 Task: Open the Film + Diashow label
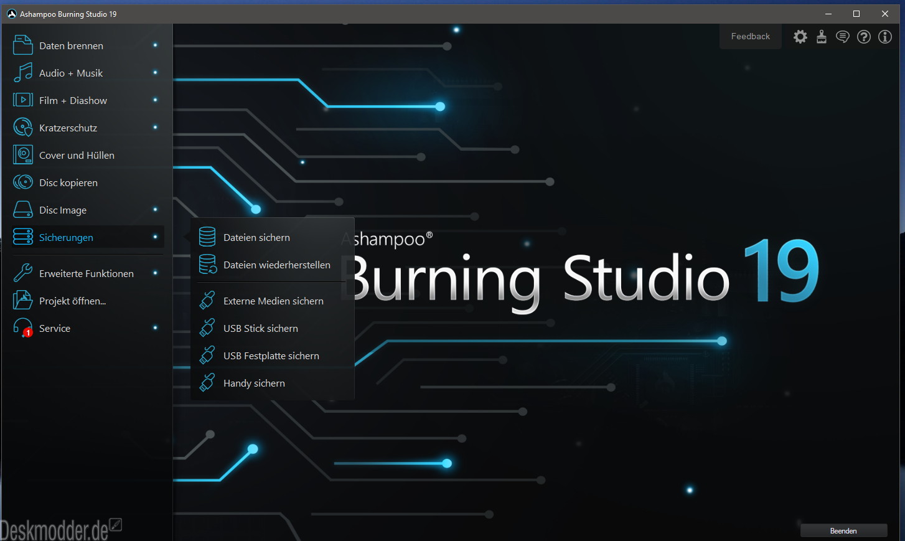coord(73,100)
